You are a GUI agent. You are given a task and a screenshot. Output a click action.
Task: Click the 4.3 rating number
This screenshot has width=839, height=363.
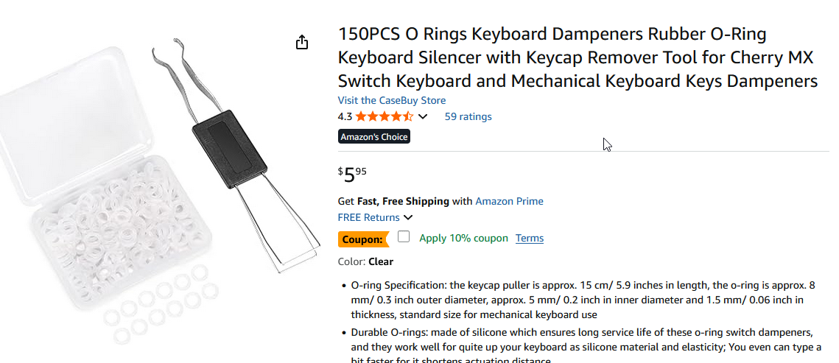[x=345, y=116]
